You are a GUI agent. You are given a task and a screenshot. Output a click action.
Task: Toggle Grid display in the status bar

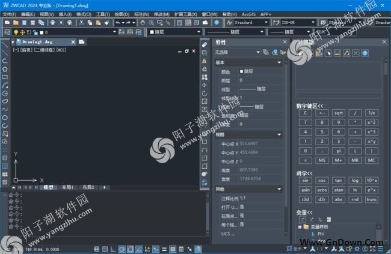[x=105, y=249]
